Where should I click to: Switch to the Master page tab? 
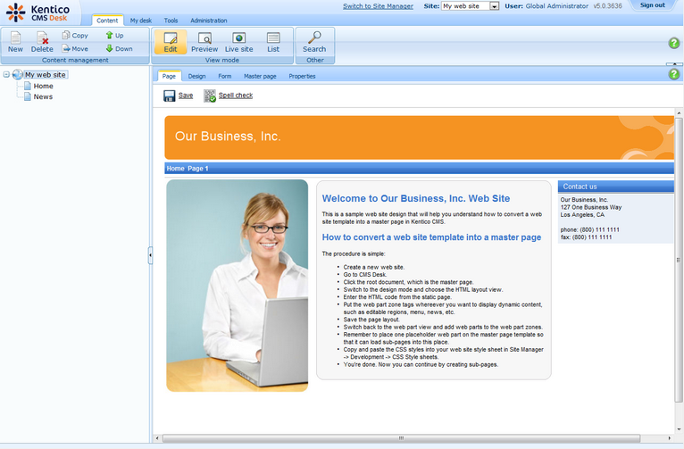click(260, 77)
